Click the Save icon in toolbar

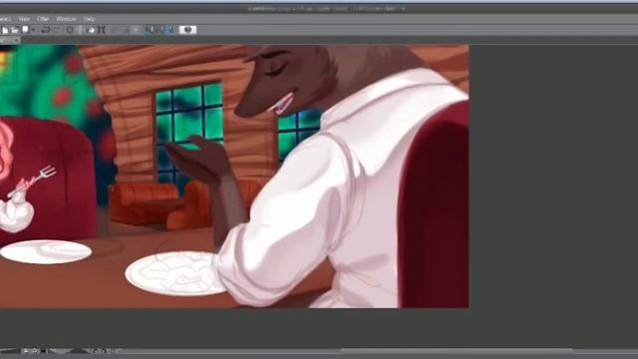coord(25,29)
